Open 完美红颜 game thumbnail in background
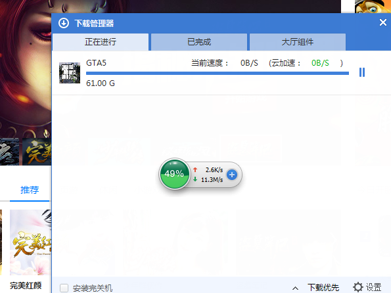This screenshot has width=391, height=293. point(30,242)
